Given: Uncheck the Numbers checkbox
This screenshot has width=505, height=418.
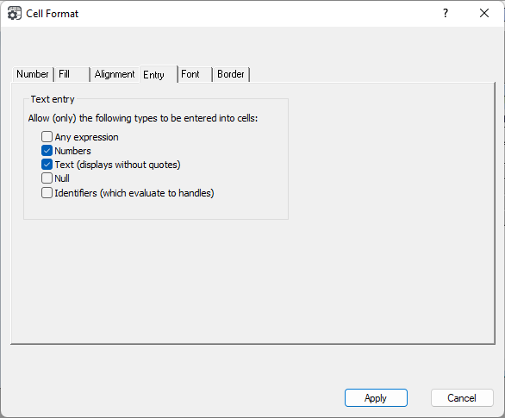Looking at the screenshot, I should click(47, 151).
